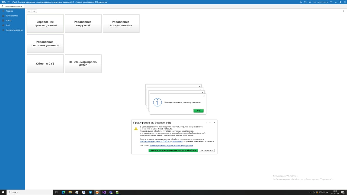Image resolution: width=347 pixels, height=195 pixels.
Task: Switch to the 1C app in the taskbar
Action: pos(97,192)
